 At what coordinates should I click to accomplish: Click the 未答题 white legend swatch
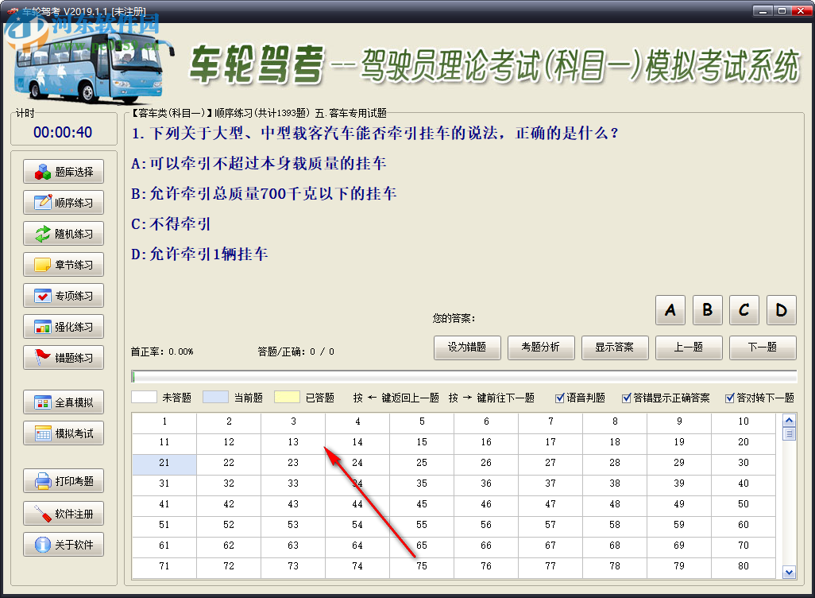click(144, 397)
